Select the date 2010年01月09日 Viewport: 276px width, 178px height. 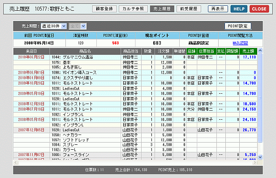31,78
